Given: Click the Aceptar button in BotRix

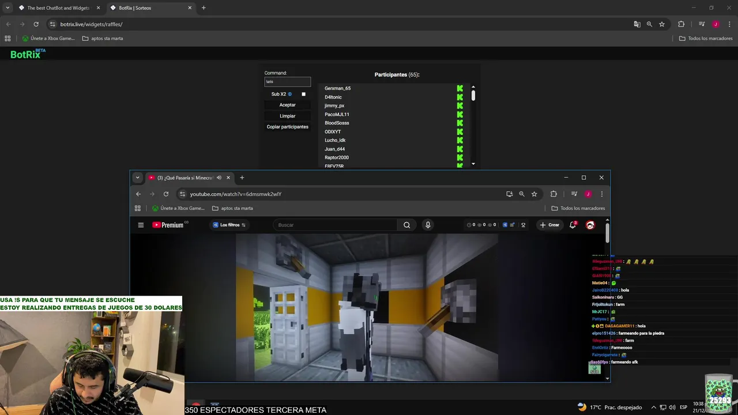Looking at the screenshot, I should (x=287, y=105).
